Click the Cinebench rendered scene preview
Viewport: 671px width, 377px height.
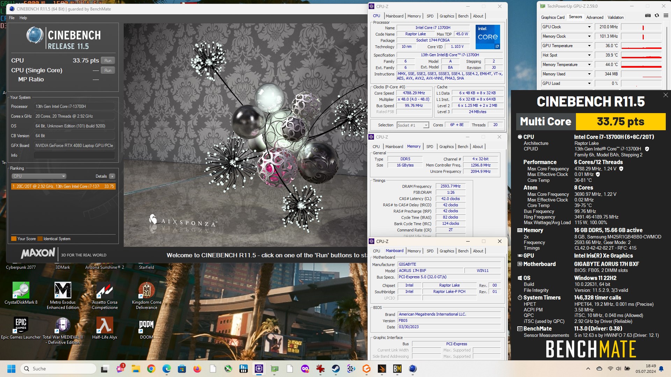pyautogui.click(x=245, y=135)
